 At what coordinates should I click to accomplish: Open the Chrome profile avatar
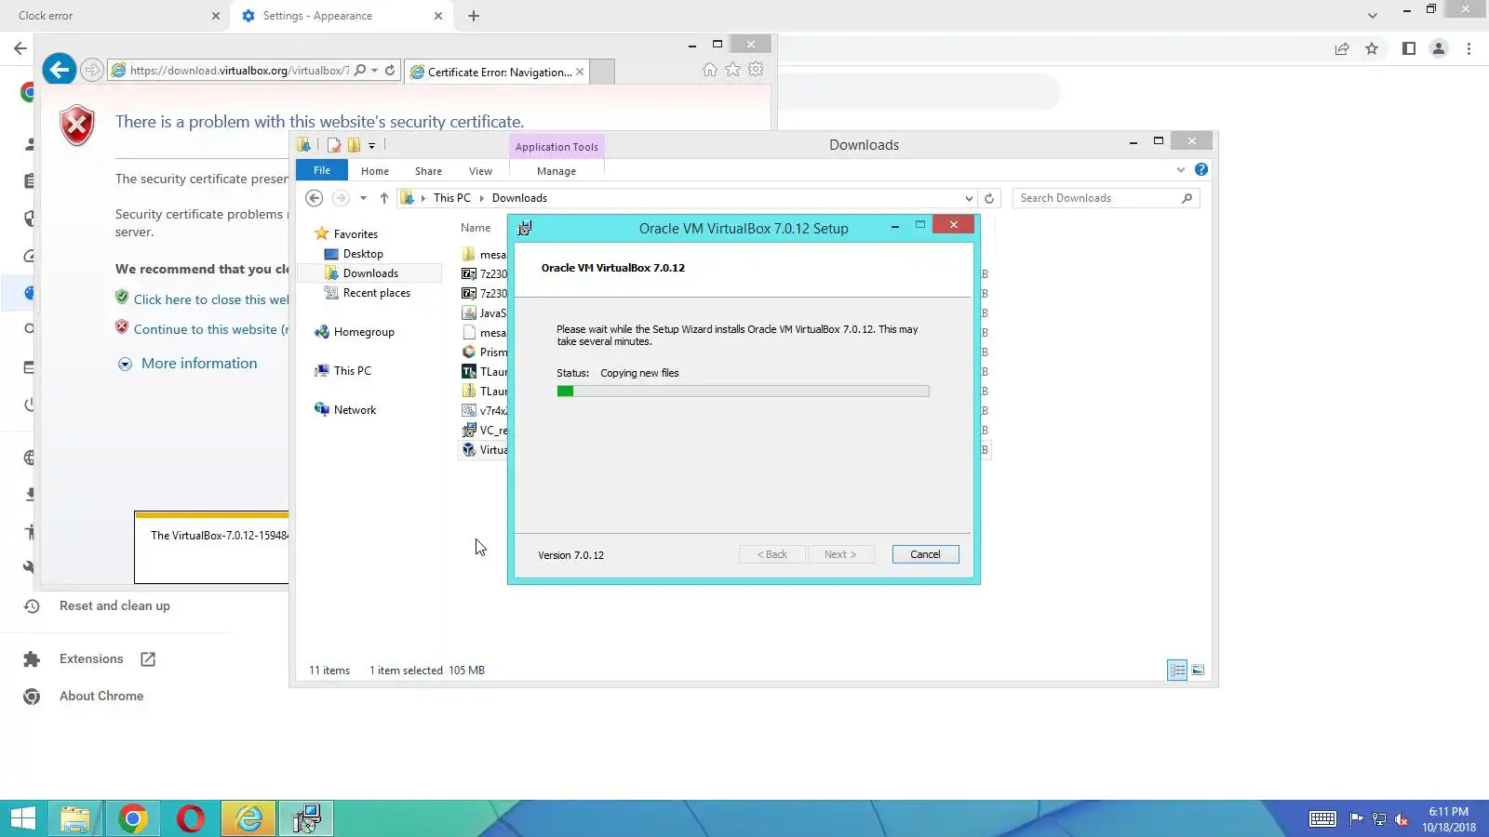pos(1439,49)
